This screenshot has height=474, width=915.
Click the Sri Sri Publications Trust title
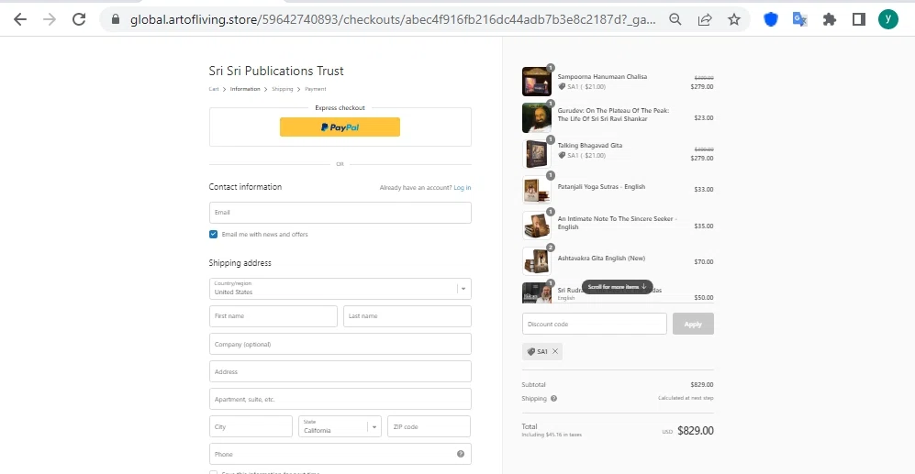276,72
